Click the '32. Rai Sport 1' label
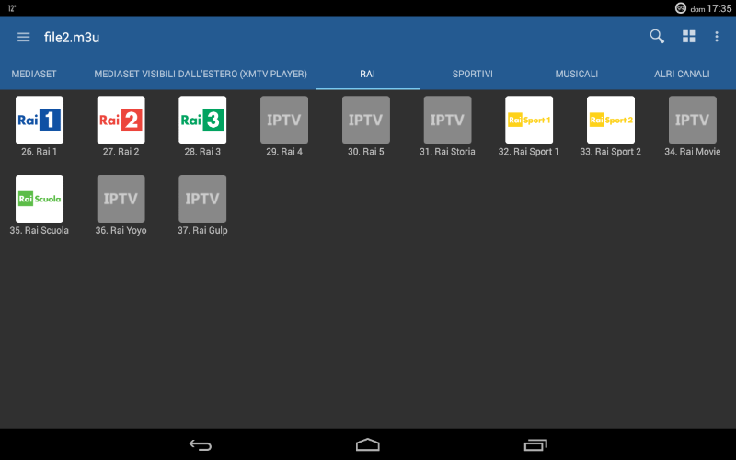This screenshot has width=736, height=460. pos(528,152)
